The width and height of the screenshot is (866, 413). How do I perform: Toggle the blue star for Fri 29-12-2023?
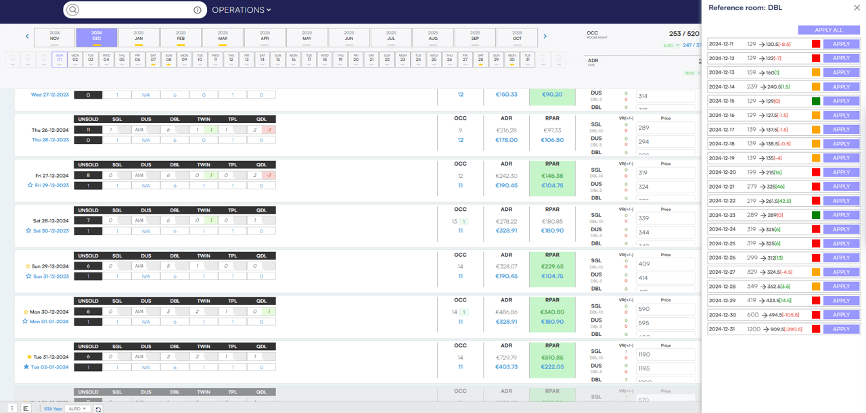(30, 185)
